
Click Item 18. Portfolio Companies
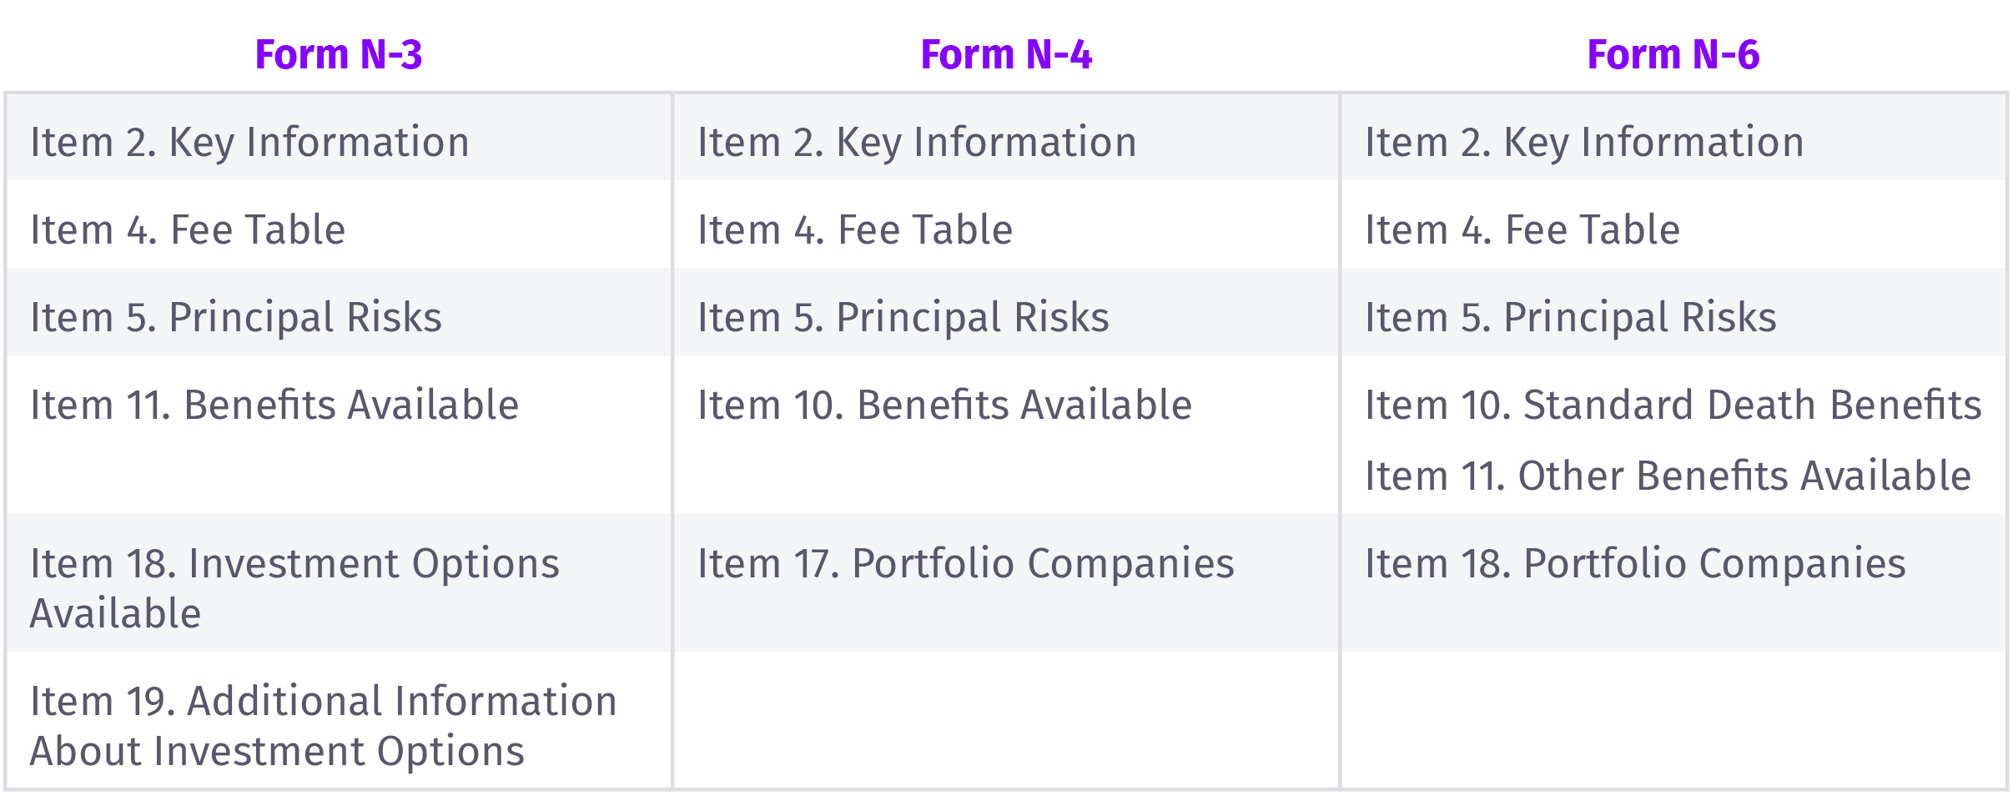tap(1635, 563)
